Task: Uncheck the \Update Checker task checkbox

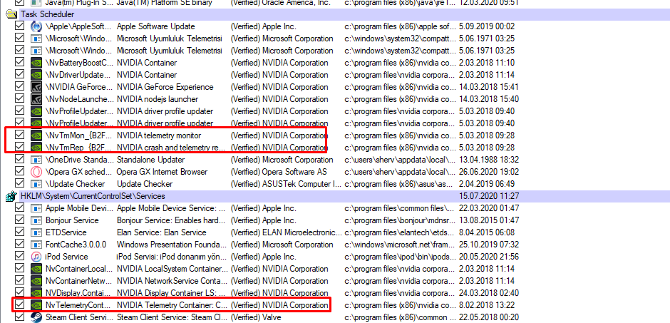Action: coord(19,184)
